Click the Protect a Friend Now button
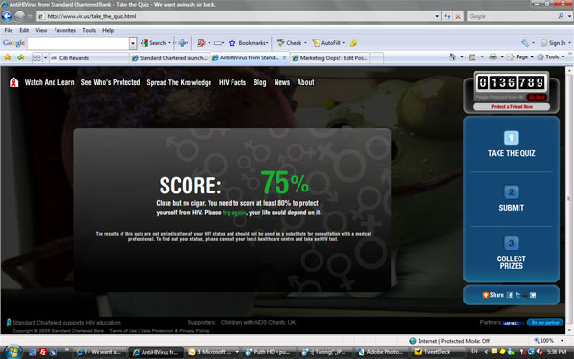 pyautogui.click(x=512, y=107)
